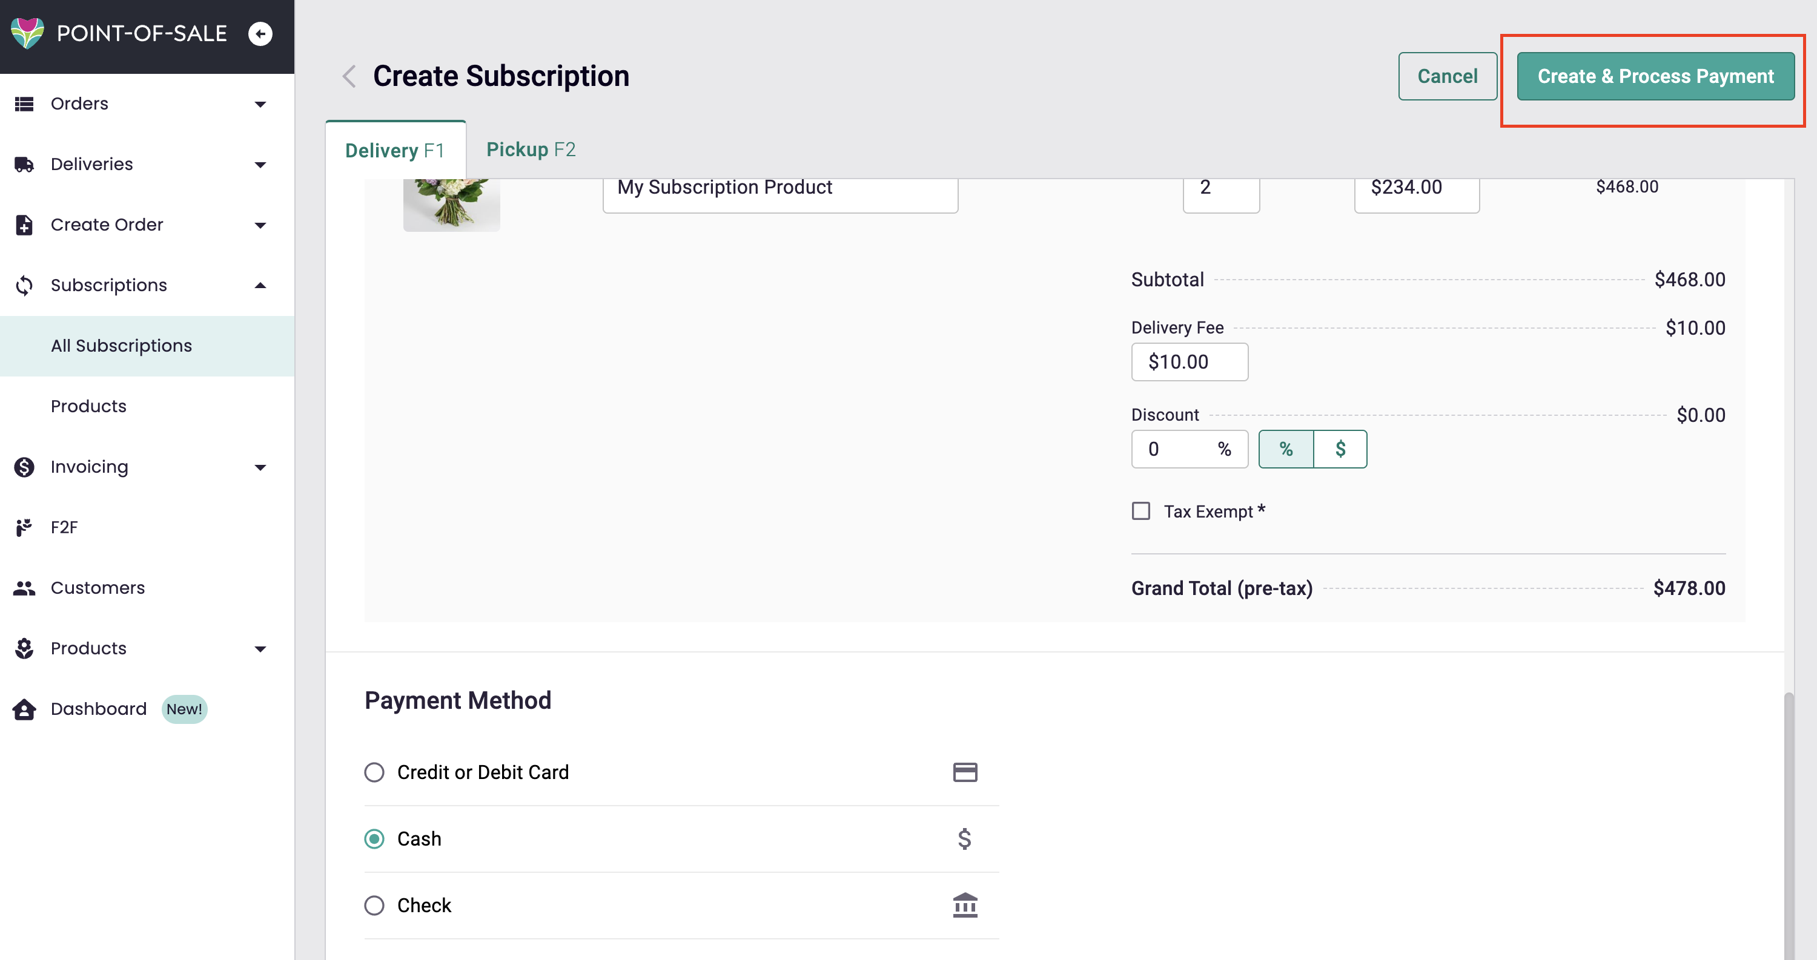Expand the Orders menu arrow
The image size is (1817, 960).
[x=260, y=104]
